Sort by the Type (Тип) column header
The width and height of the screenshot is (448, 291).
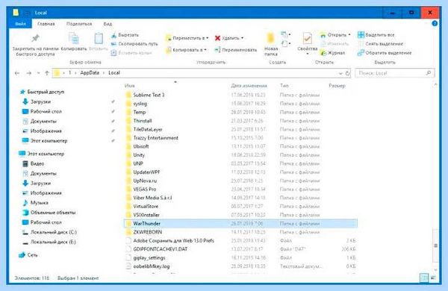tap(284, 85)
